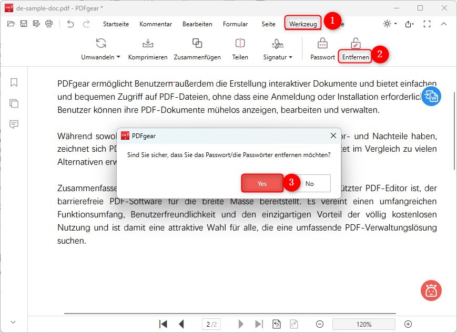Switch to the Werkzeug tab
This screenshot has width=457, height=333.
(302, 24)
